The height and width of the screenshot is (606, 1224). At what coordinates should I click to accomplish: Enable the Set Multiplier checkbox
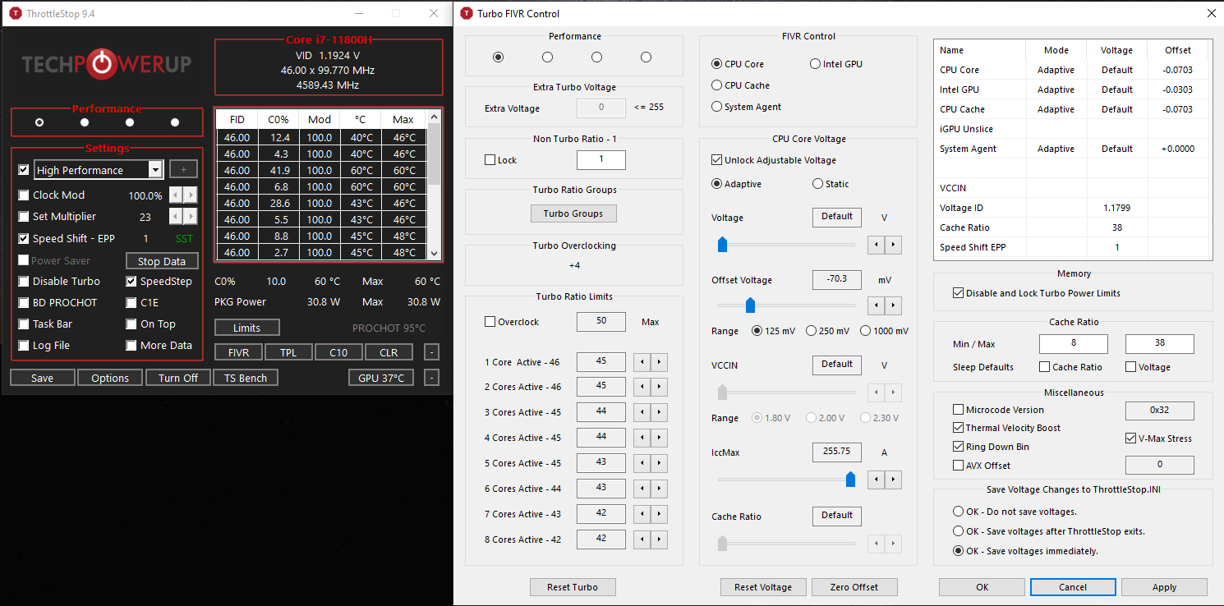[24, 217]
